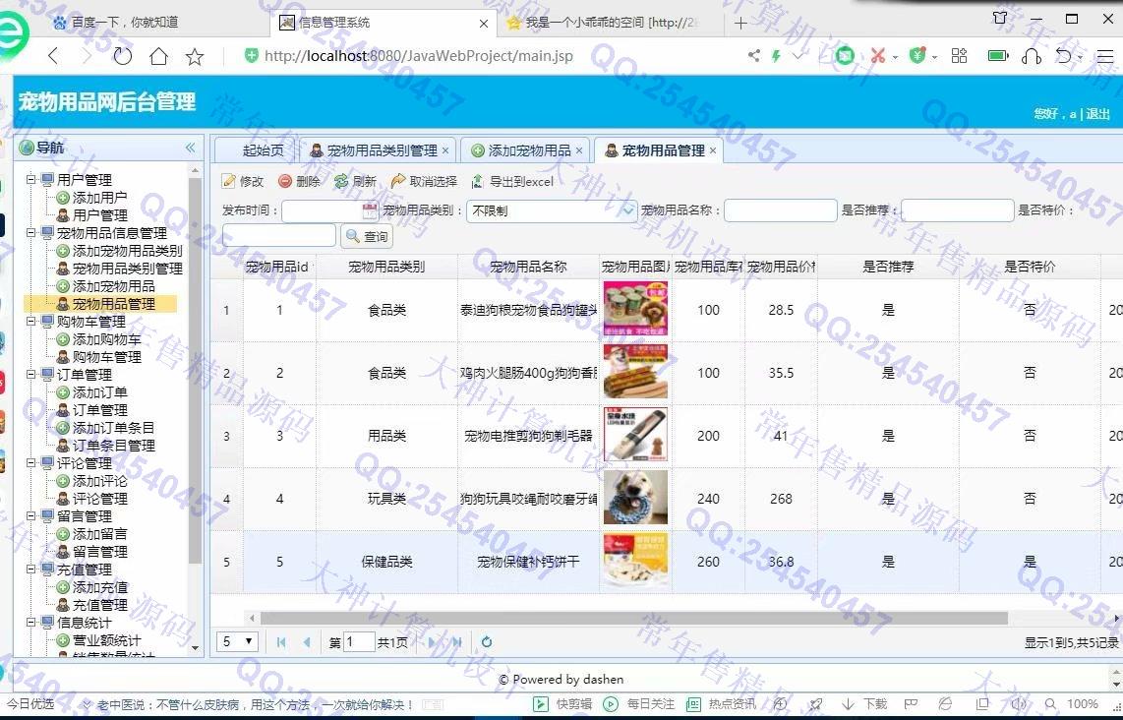
Task: Click the table horizontal scrollbar
Action: pos(634,618)
